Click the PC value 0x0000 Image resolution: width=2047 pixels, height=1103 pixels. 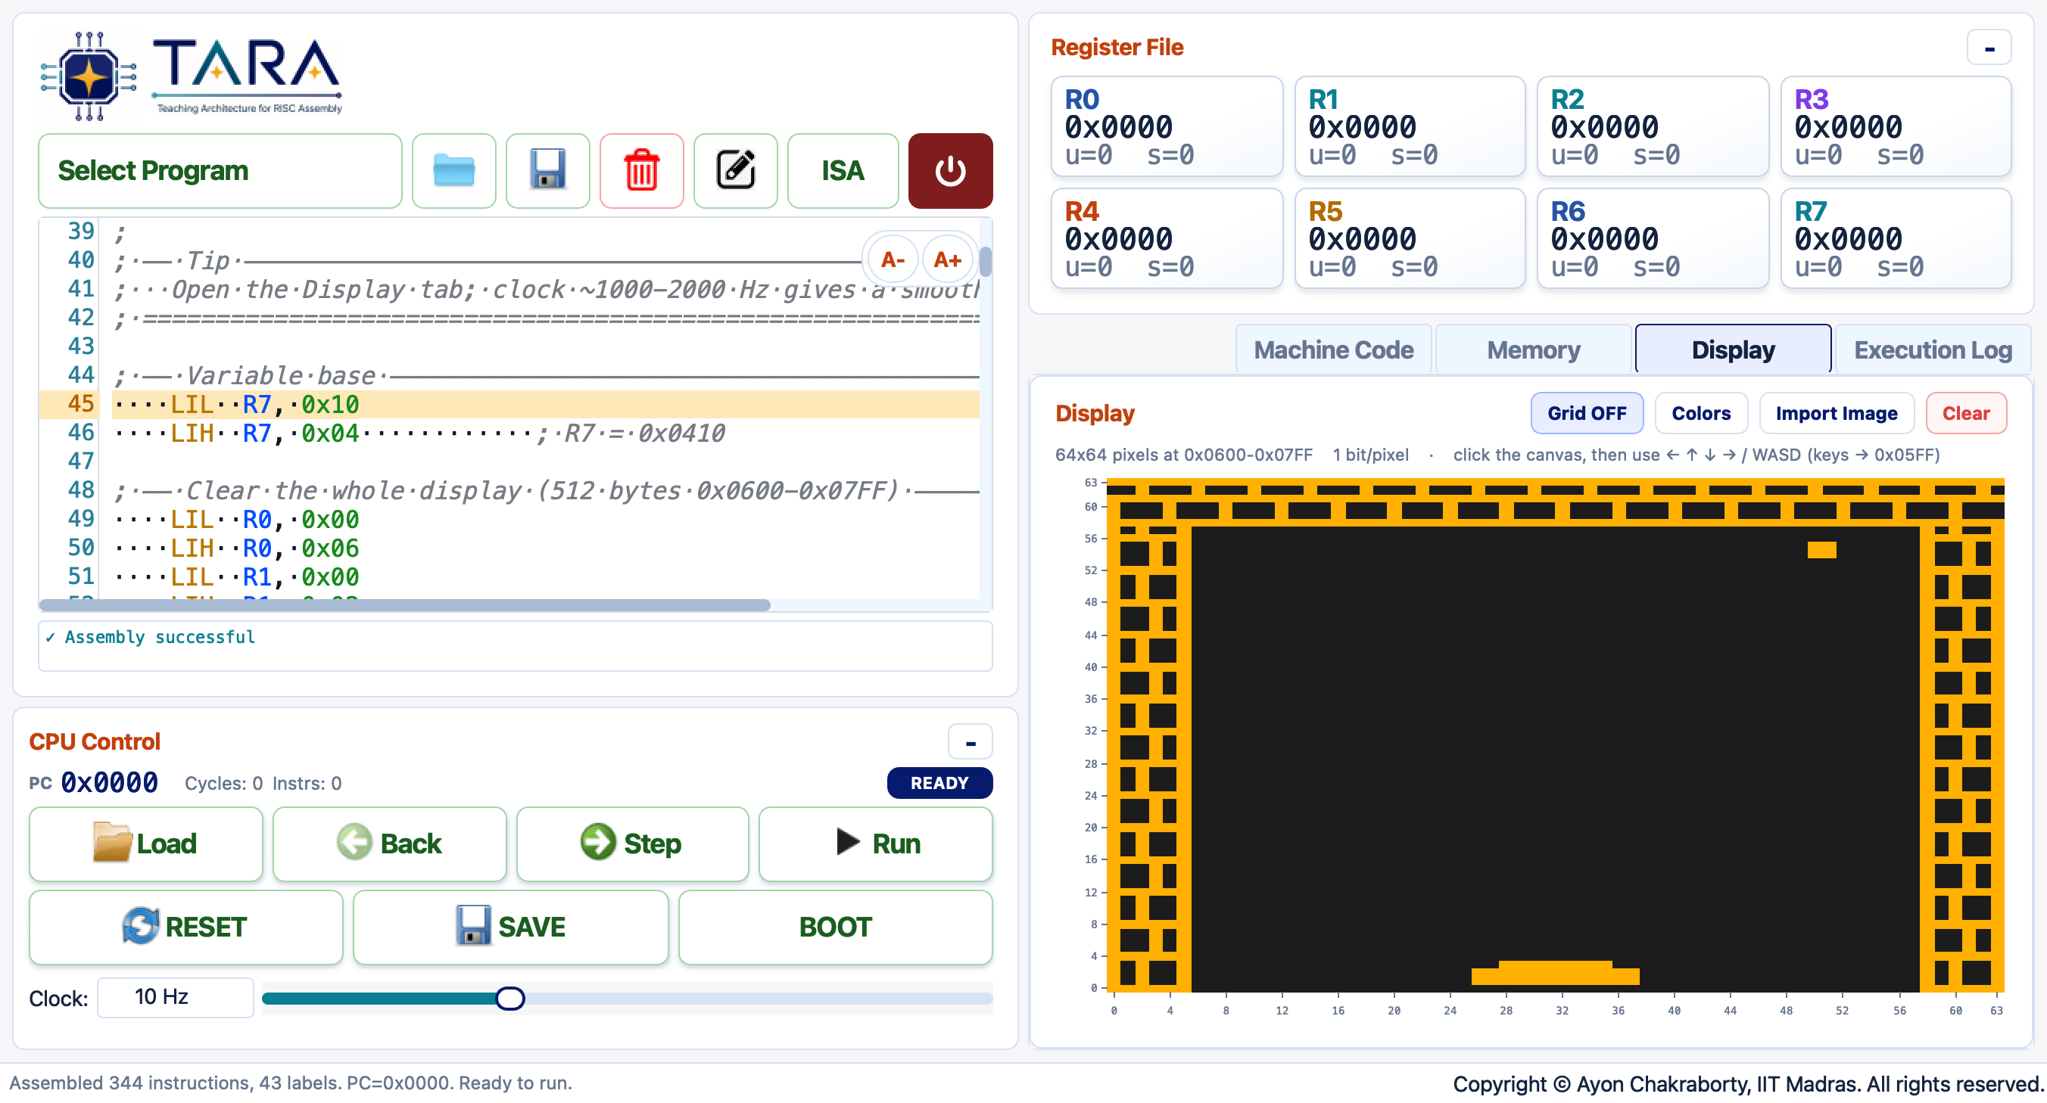[x=110, y=783]
